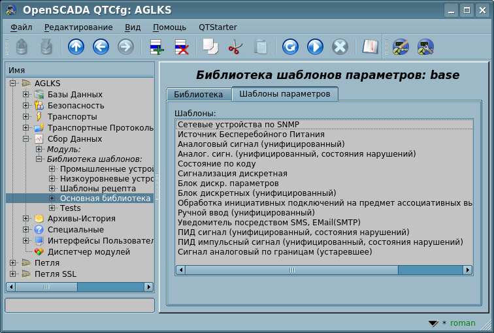Open the Редактирование menu
This screenshot has height=333, width=494.
78,27
